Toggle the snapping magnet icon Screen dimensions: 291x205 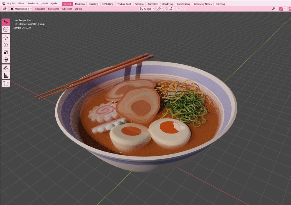point(166,9)
